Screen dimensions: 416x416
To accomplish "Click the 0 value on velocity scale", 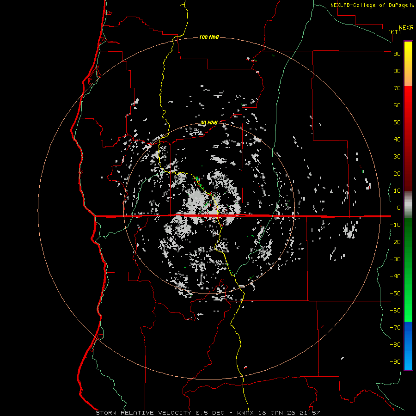I will (x=399, y=208).
